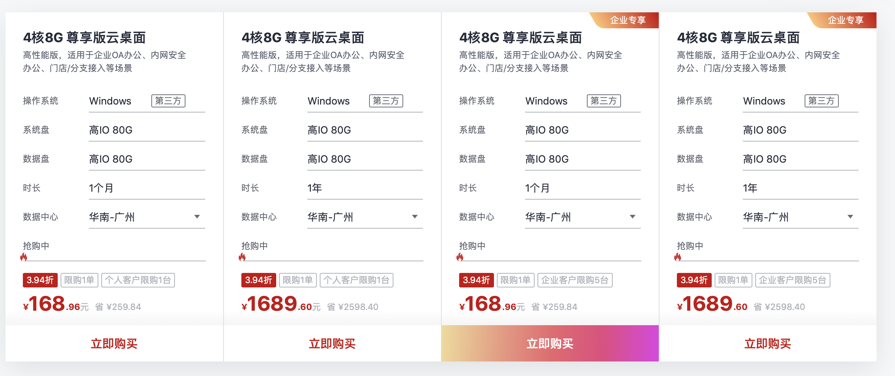Click the 企业专享 ribbon on the third card
The height and width of the screenshot is (376, 895).
628,20
